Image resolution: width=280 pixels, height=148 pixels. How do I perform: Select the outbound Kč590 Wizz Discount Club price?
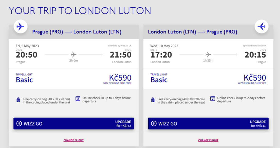click(x=120, y=78)
